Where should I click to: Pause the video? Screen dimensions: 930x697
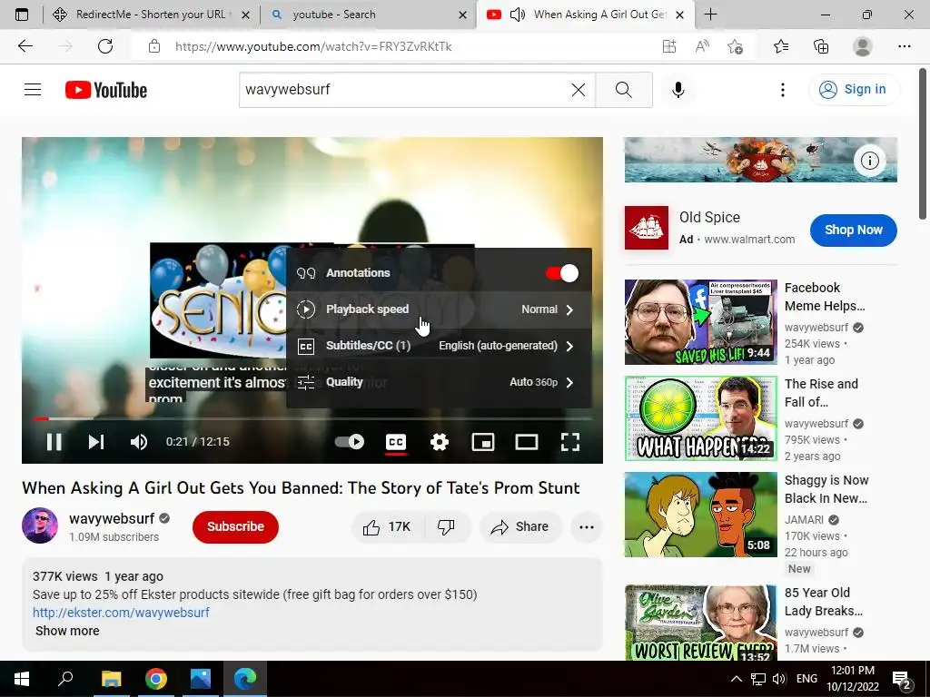(x=54, y=442)
